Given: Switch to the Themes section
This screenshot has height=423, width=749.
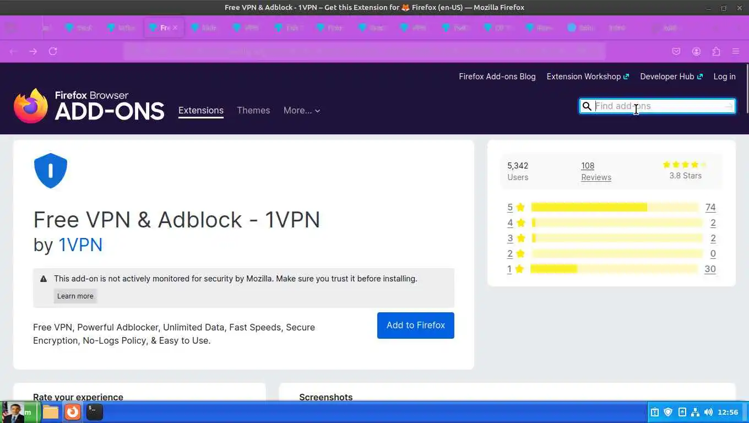Looking at the screenshot, I should [253, 111].
